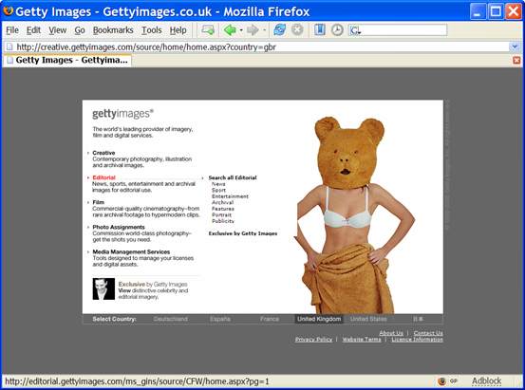Close the tab with the red X
The image size is (525, 390).
(516, 61)
